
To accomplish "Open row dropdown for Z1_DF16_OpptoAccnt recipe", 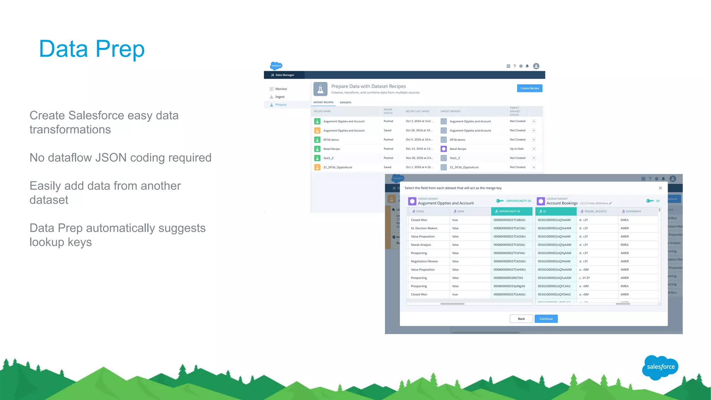I will click(x=534, y=167).
